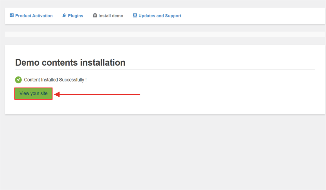Click the plug icon beside Plugins
The image size is (326, 190).
64,15
